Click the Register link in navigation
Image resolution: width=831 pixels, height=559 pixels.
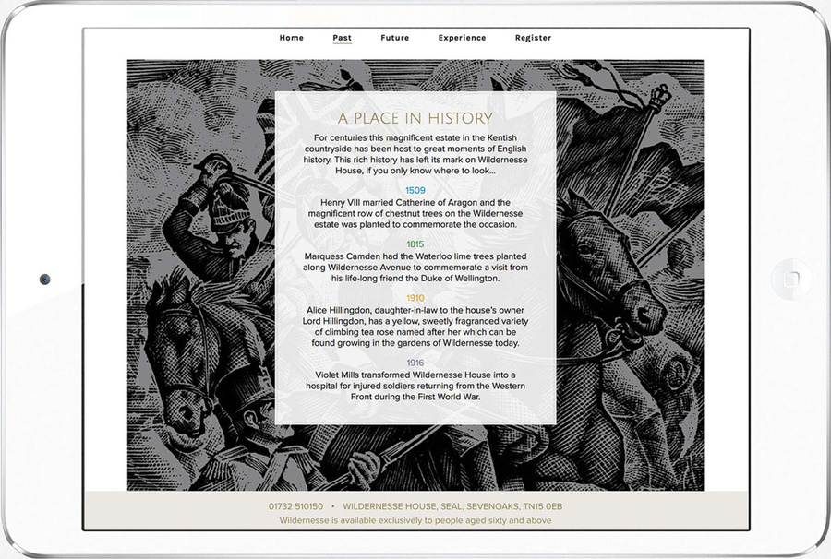[x=533, y=38]
